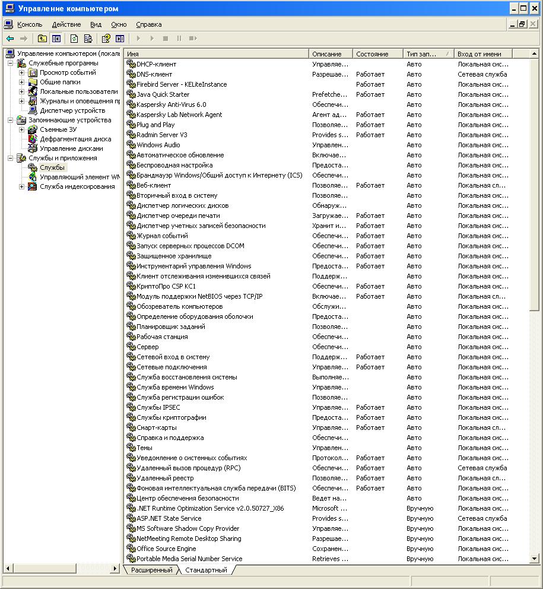Screen dimensions: 543x589
Task: Expand the Общие папки node
Action: click(22, 82)
